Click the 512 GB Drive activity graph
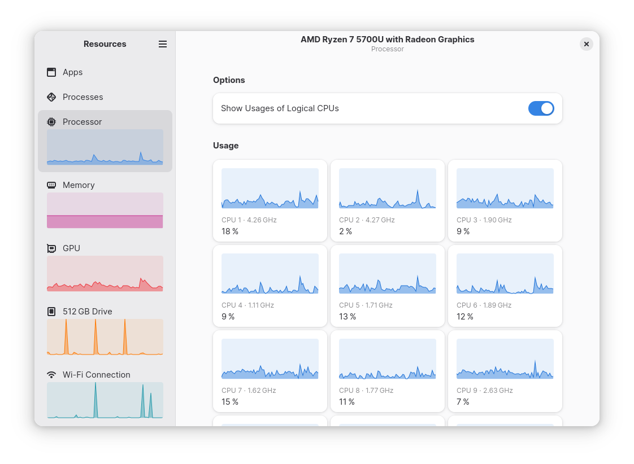 (x=105, y=337)
